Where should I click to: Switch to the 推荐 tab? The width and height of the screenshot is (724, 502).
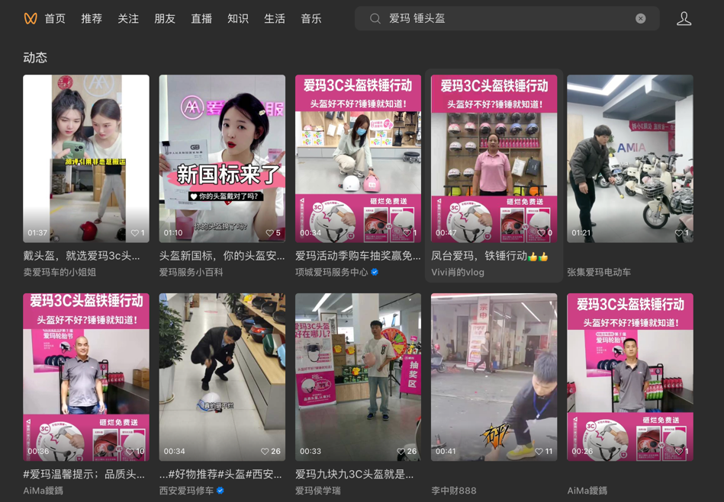92,18
